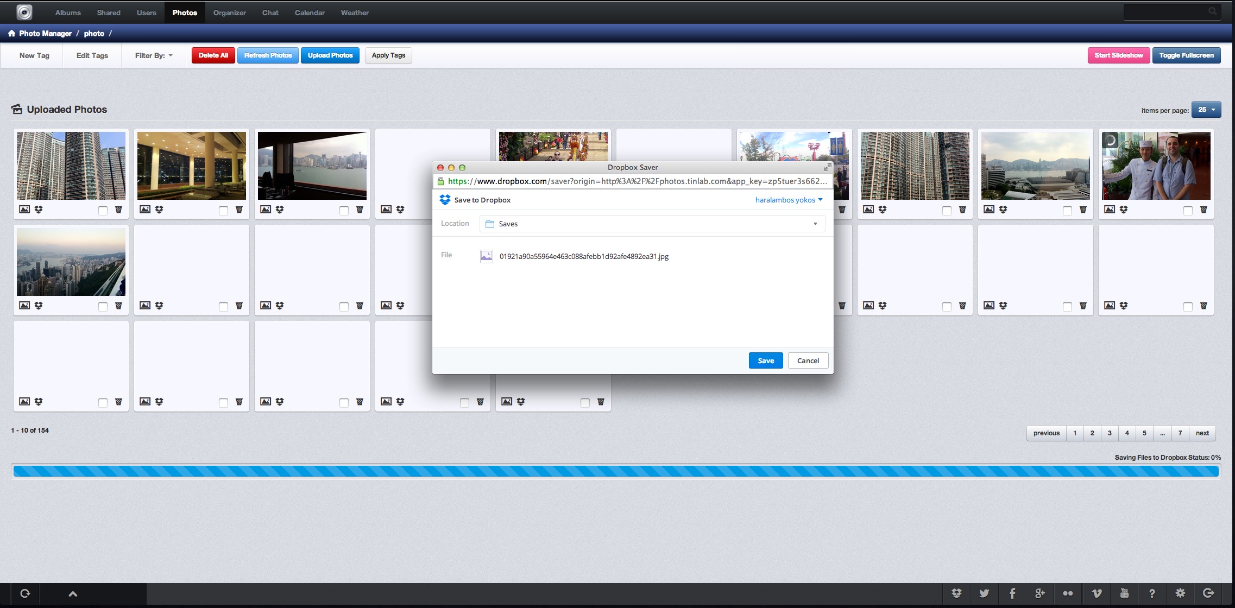
Task: Delete the chef photo using trash icon
Action: 1204,210
